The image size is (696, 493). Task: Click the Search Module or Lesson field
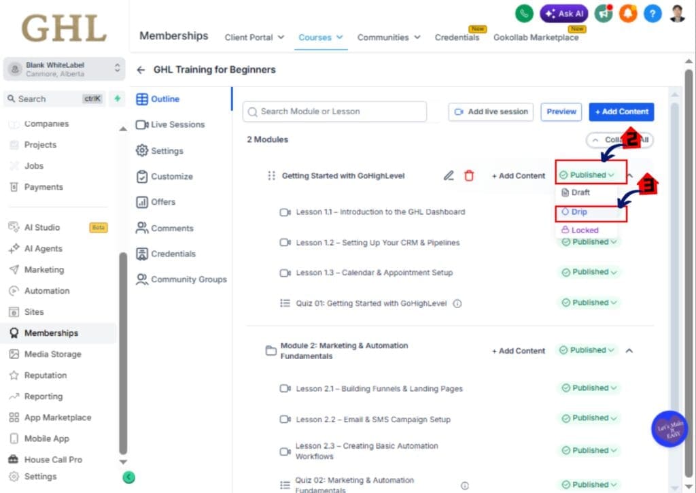click(x=334, y=112)
